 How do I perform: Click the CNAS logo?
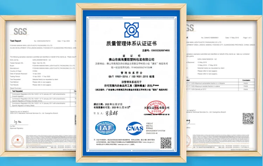135,128
